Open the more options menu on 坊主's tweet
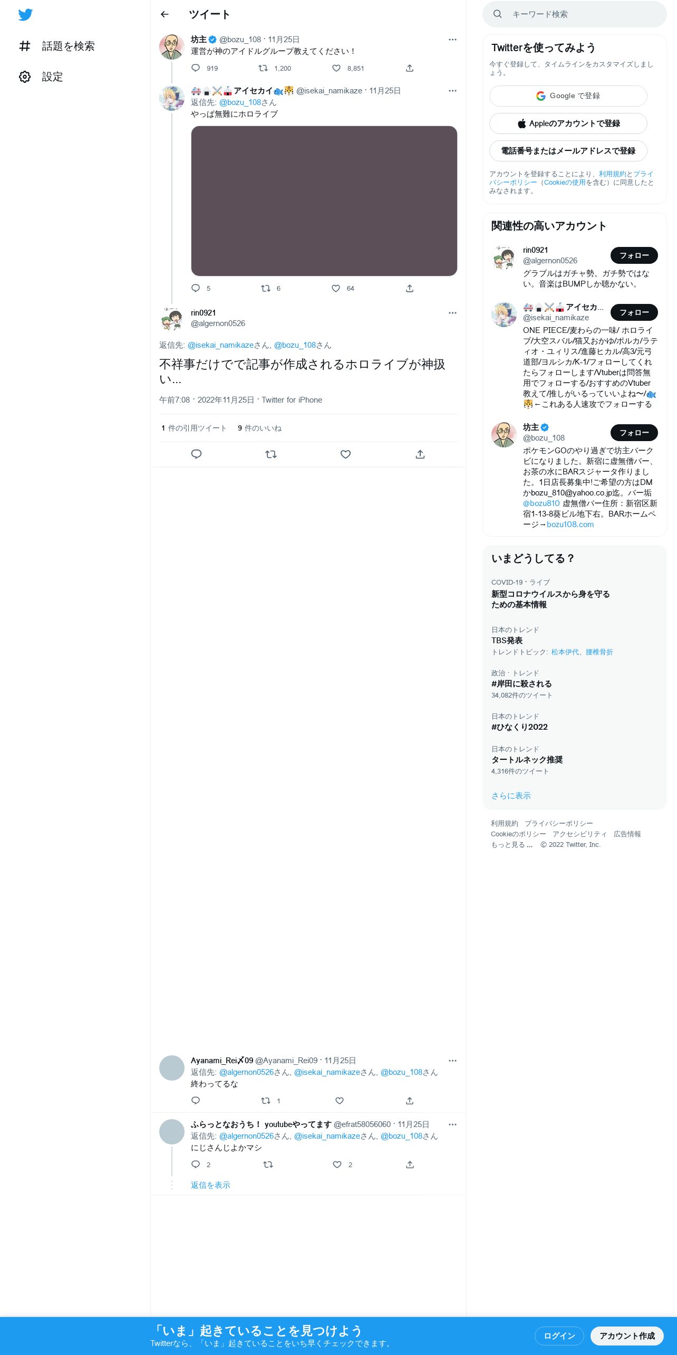This screenshot has height=1355, width=677. click(452, 40)
